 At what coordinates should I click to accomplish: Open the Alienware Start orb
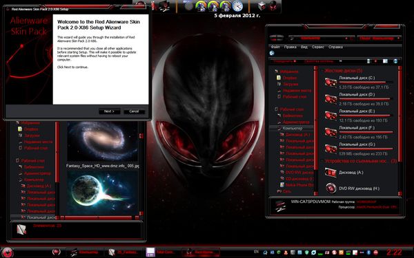(x=7, y=252)
